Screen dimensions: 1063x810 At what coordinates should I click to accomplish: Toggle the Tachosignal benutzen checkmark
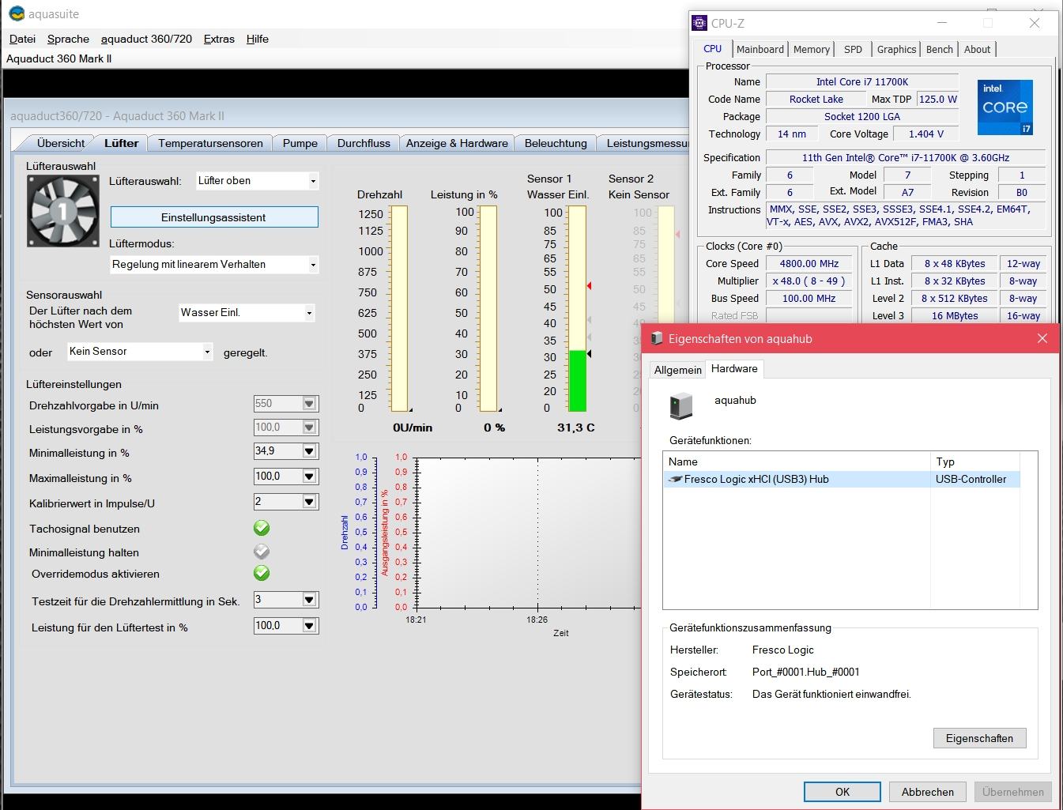pyautogui.click(x=262, y=528)
